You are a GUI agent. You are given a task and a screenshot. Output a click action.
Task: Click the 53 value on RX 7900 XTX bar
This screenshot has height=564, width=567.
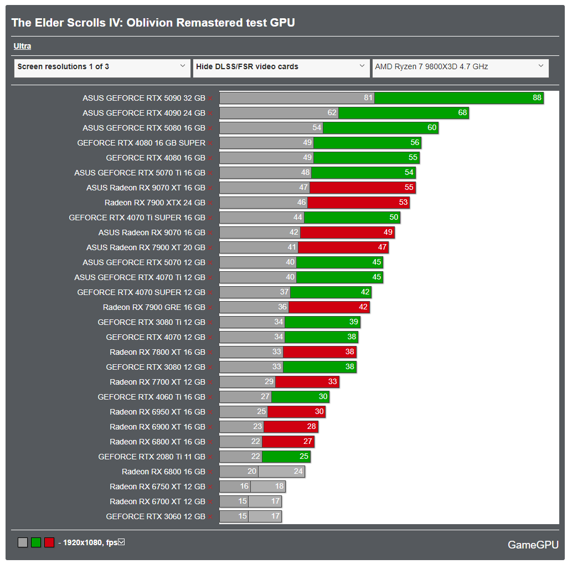tap(403, 202)
